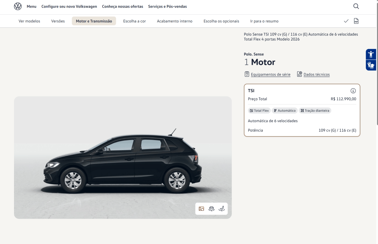
Task: Go to Acabamento interno step
Action: [x=175, y=21]
